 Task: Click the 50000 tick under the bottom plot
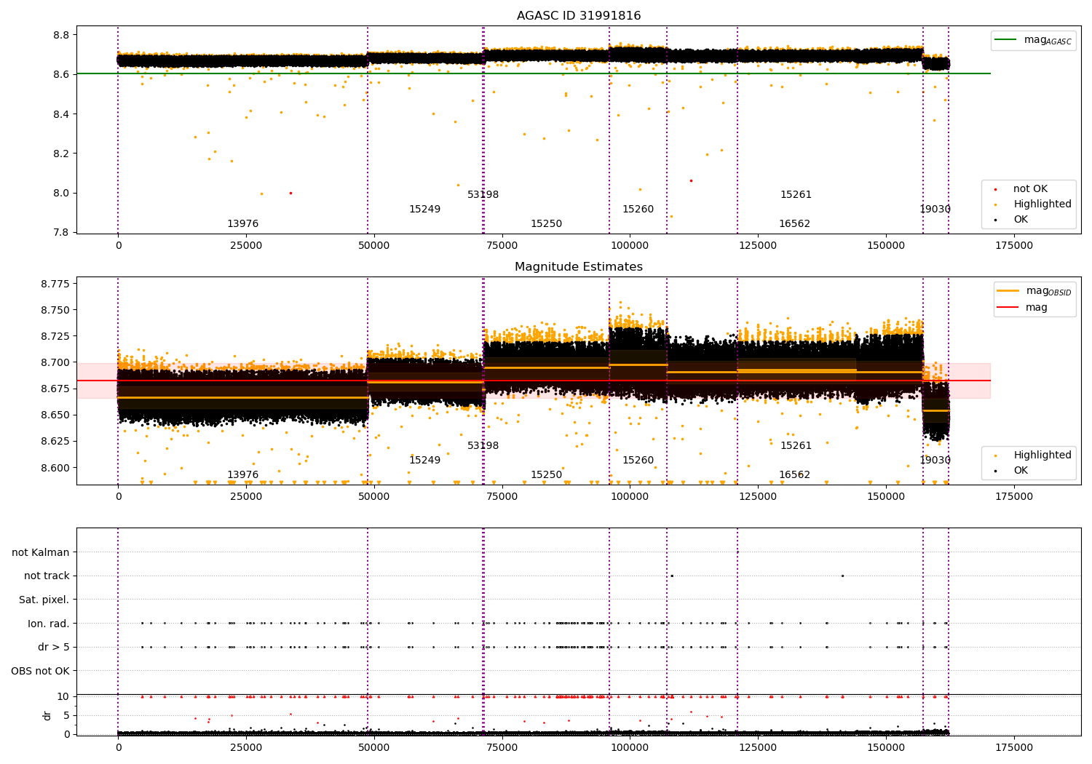point(374,748)
